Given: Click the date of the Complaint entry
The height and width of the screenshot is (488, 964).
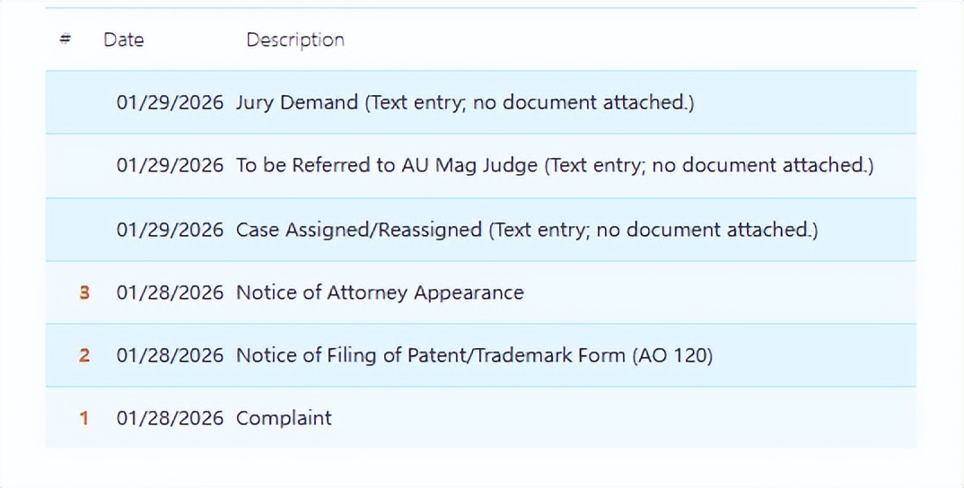Looking at the screenshot, I should click(170, 418).
